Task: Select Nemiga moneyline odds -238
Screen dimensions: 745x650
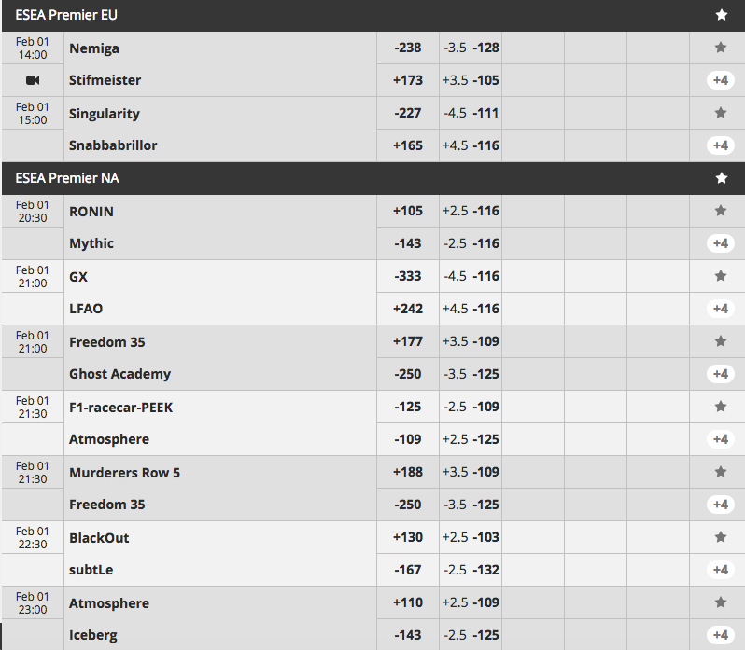Action: click(408, 48)
